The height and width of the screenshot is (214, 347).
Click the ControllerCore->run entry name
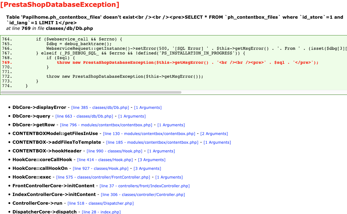(37, 203)
